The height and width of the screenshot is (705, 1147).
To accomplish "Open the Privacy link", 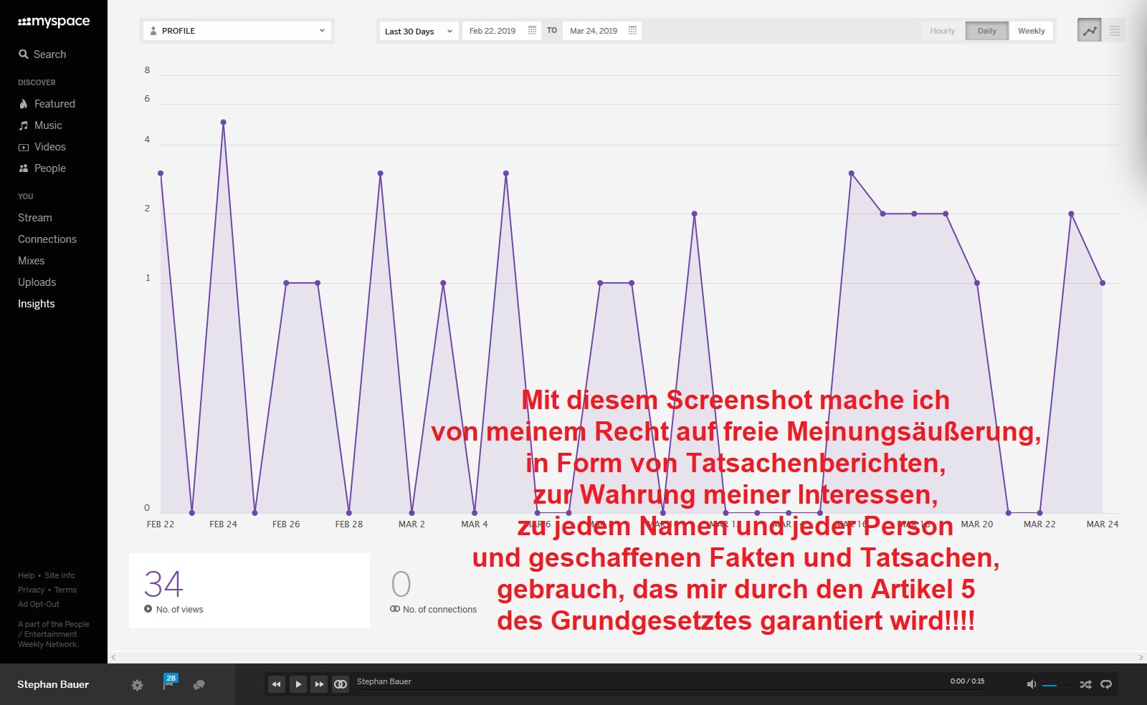I will tap(32, 590).
